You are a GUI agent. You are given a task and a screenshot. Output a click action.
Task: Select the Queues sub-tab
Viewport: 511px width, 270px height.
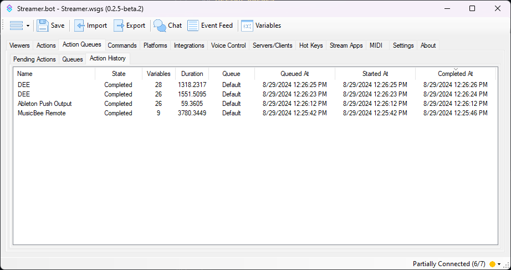point(73,59)
